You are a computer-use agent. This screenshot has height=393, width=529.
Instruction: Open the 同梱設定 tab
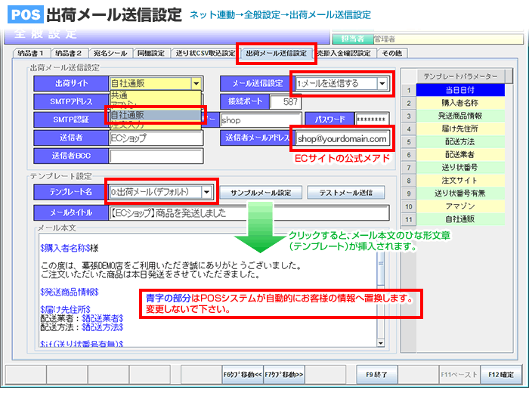151,54
